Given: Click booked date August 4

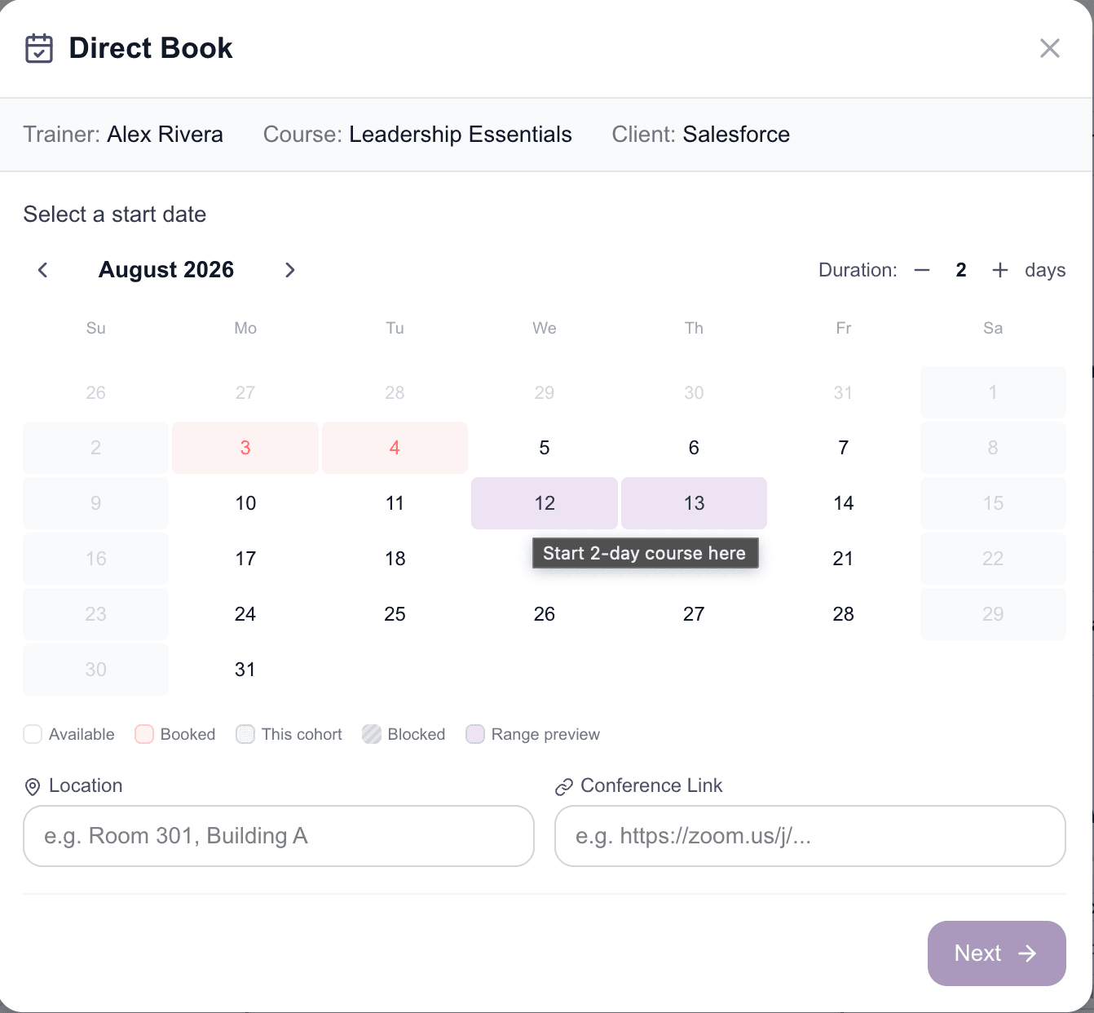Looking at the screenshot, I should [x=395, y=448].
